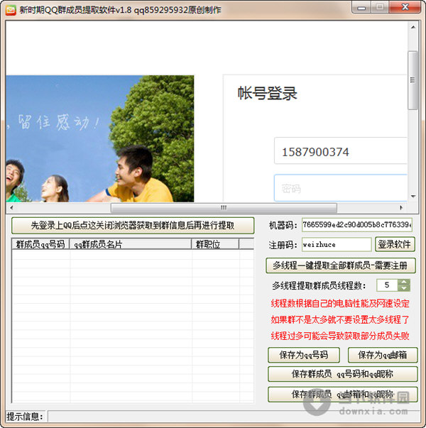Save results with 保存为qq号码

click(305, 355)
